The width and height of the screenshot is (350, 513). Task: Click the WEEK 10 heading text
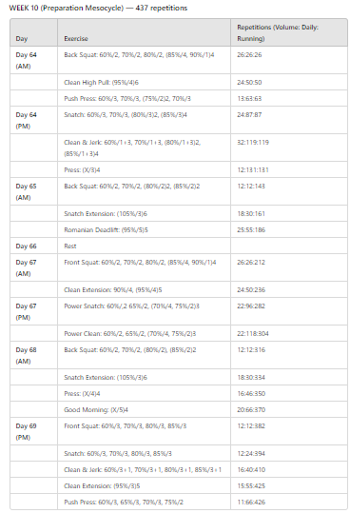tap(98, 8)
